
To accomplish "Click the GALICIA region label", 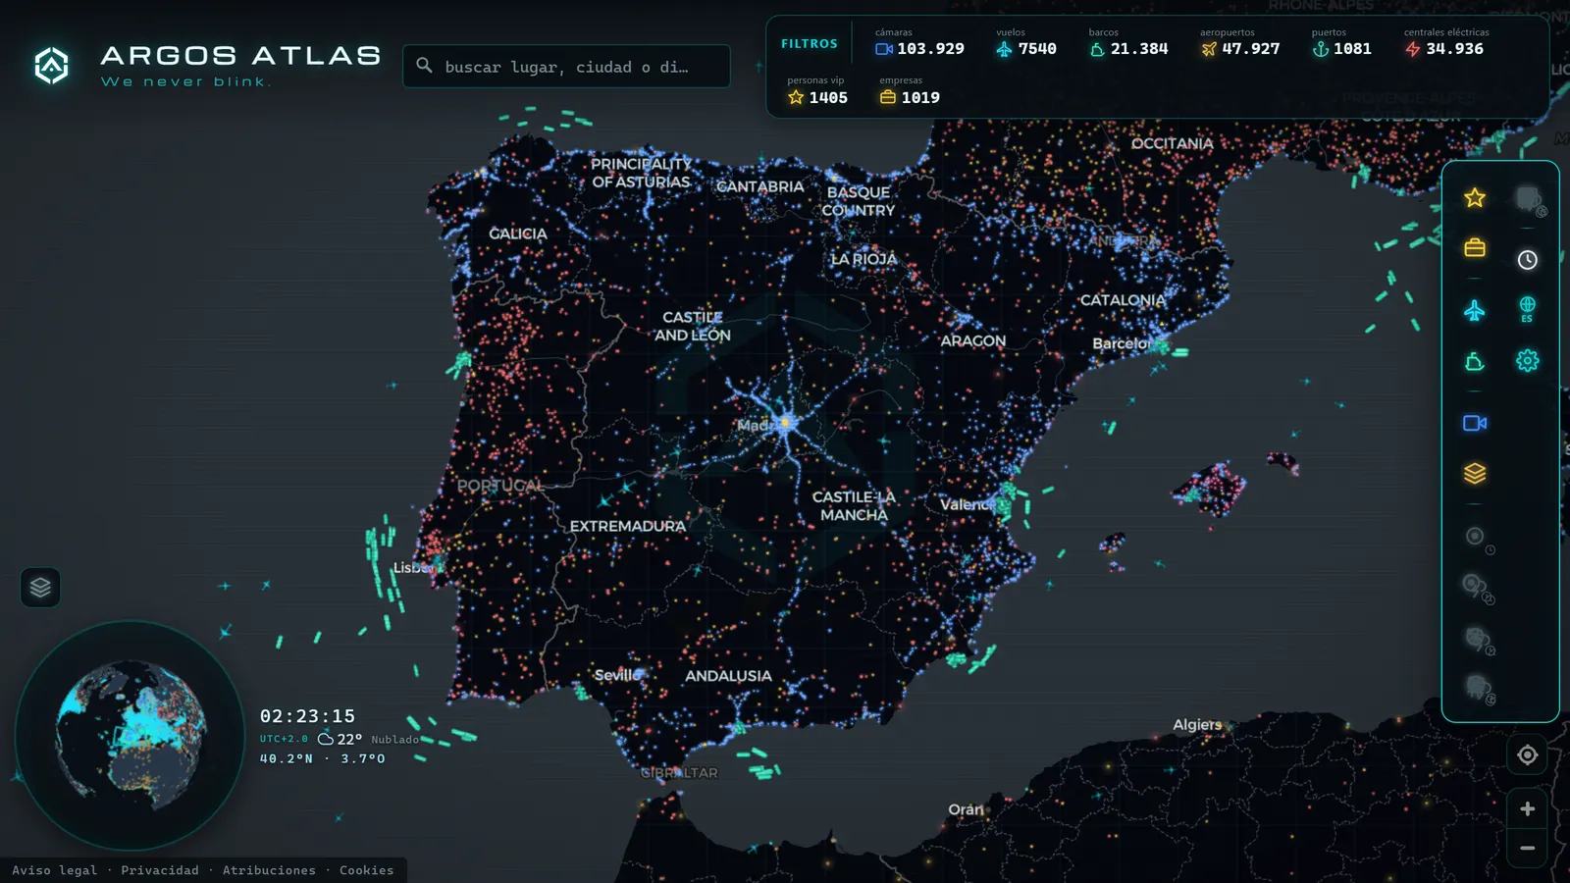I will [518, 234].
